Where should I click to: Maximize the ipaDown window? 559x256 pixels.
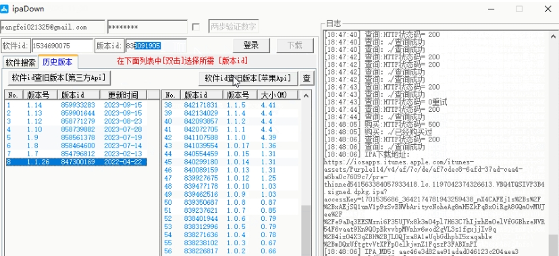click(x=519, y=9)
